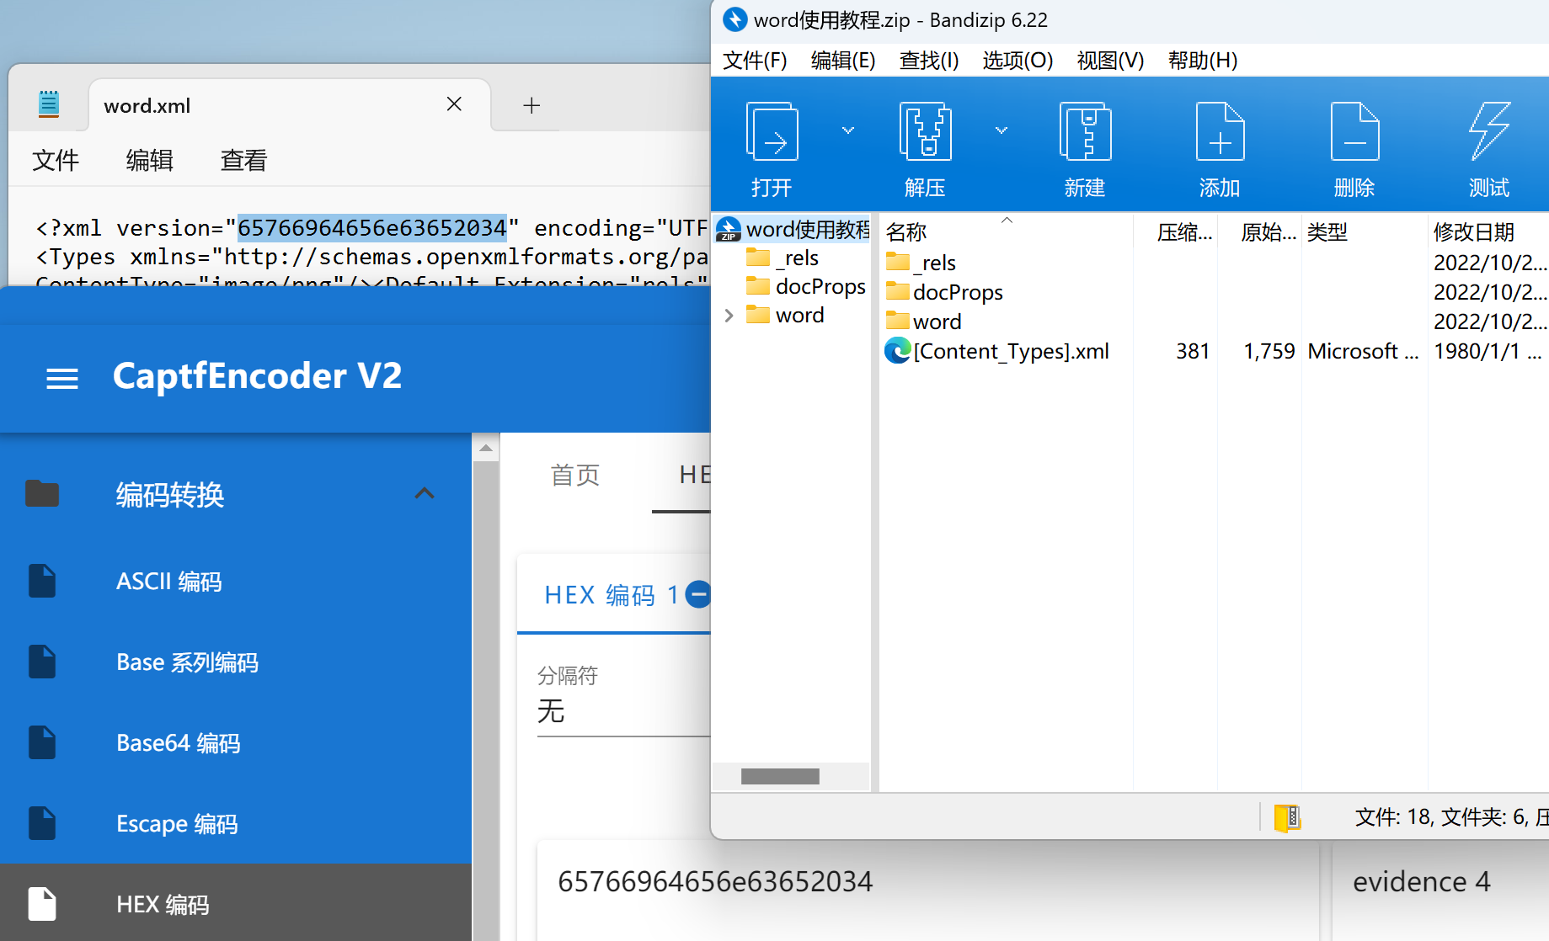Click the folder tree horizontal scrollbar
Viewport: 1549px width, 941px height.
pos(780,776)
